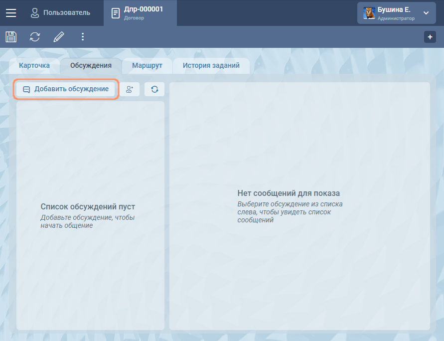Image resolution: width=444 pixels, height=341 pixels.
Task: Select the Обсуждения tab
Action: pos(91,65)
